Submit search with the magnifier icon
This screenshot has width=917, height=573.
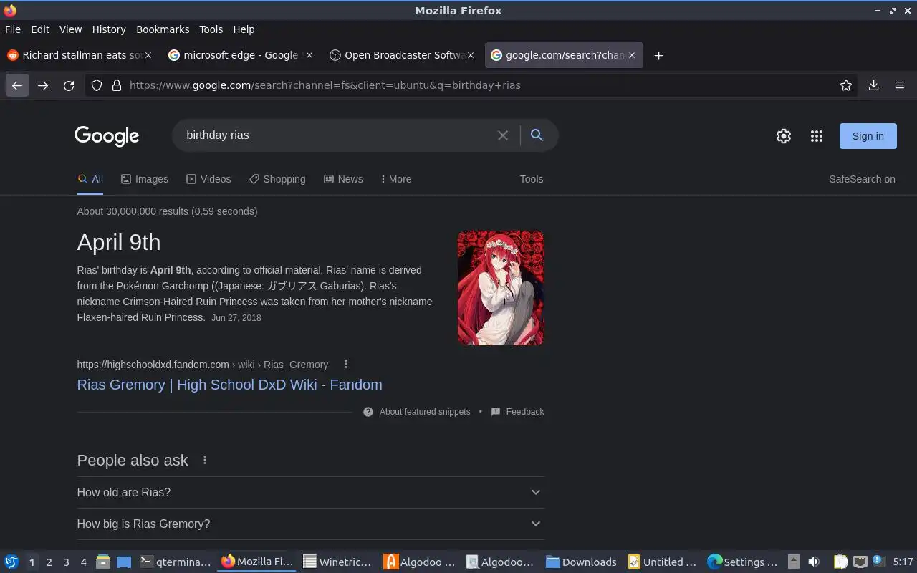(537, 135)
